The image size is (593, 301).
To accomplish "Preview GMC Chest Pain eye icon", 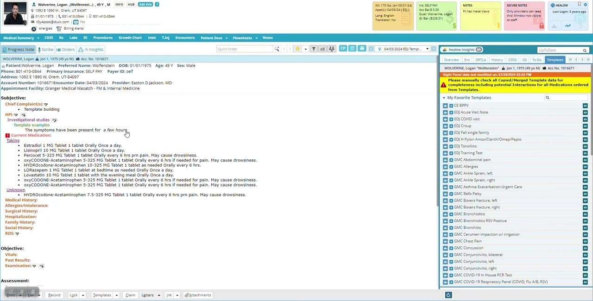I will tap(585, 241).
